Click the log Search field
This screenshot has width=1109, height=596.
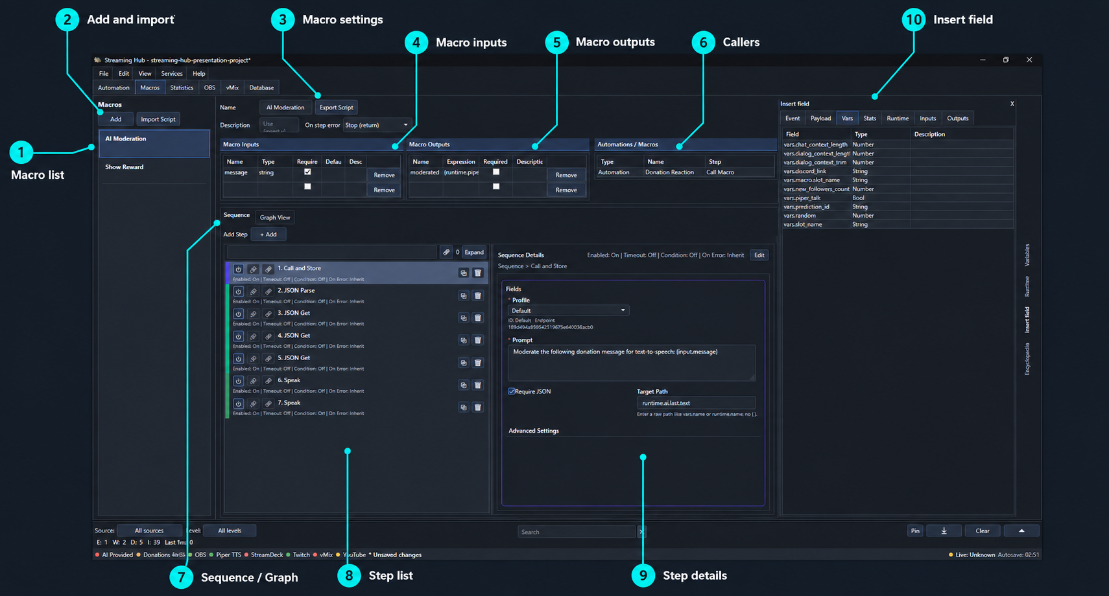577,532
